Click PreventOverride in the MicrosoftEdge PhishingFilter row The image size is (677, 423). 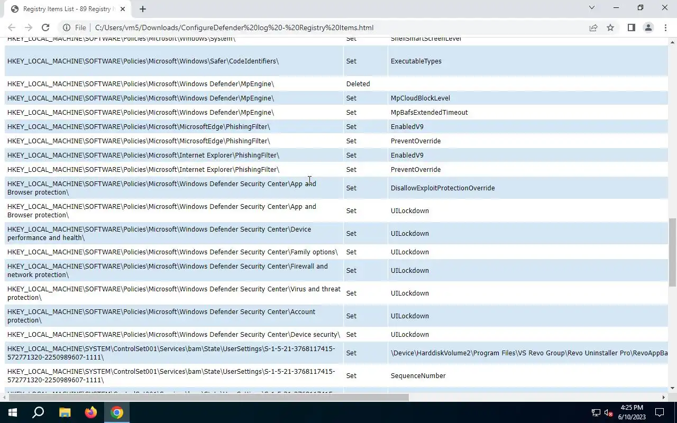[416, 141]
